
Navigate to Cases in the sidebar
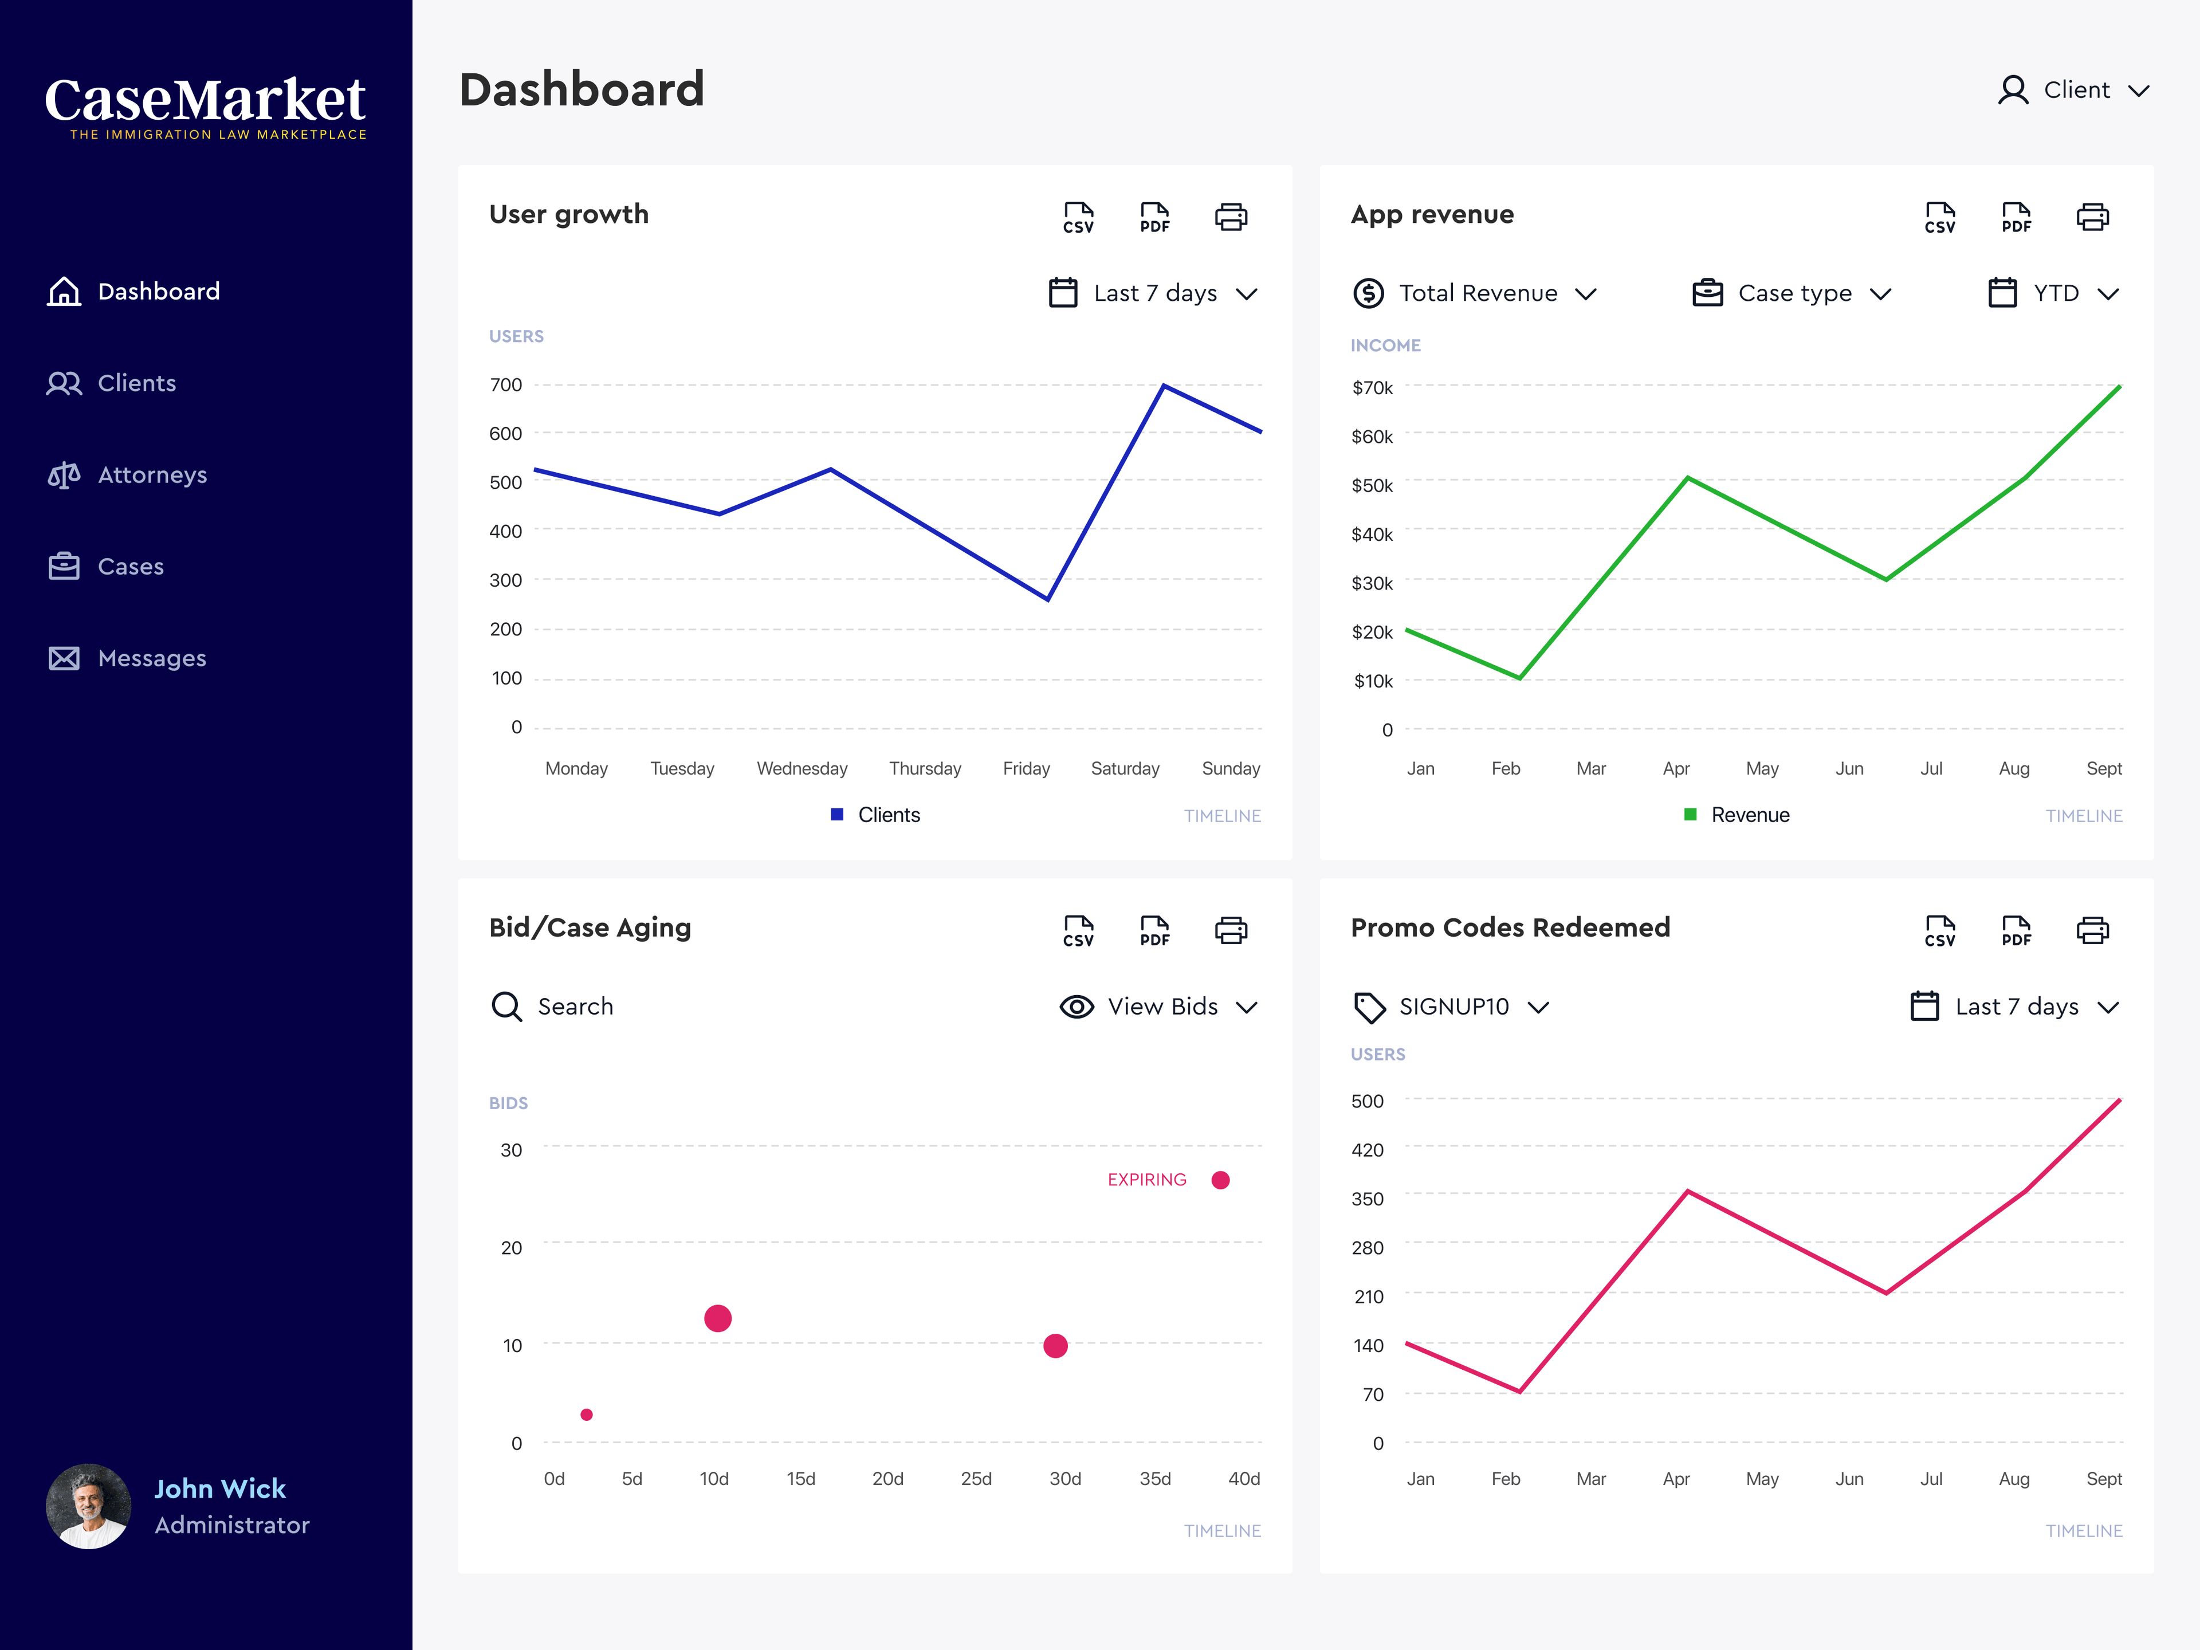(x=105, y=566)
